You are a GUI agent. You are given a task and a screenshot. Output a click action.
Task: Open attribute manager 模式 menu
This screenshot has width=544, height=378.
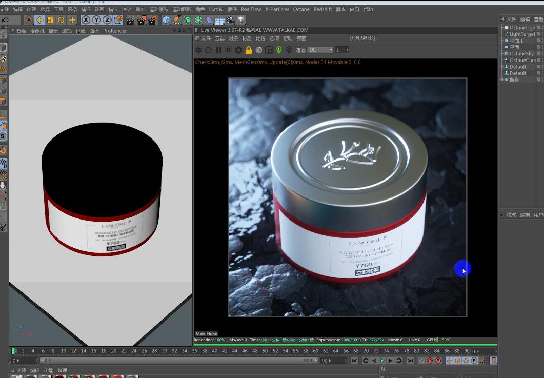[511, 215]
